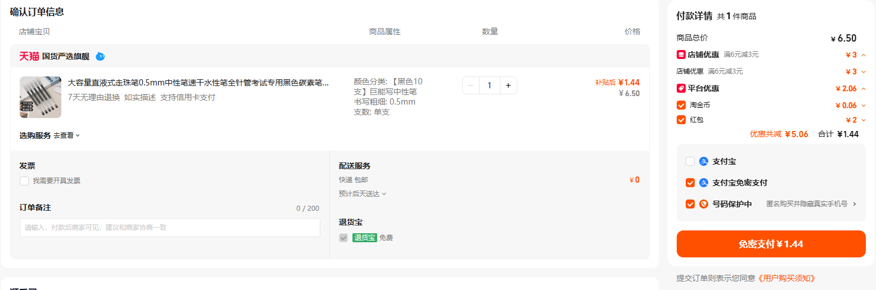Uncheck the 淘金币 discount checkbox
The image size is (876, 290).
tap(681, 105)
